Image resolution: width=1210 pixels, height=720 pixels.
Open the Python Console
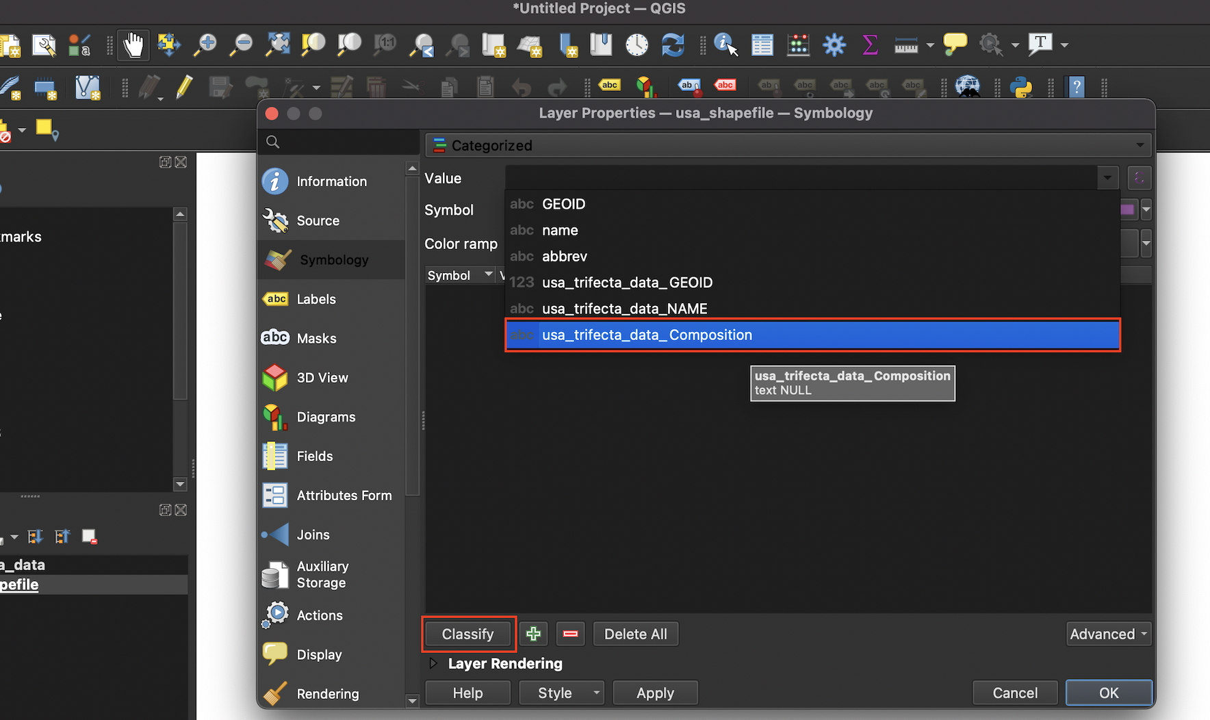point(1021,88)
